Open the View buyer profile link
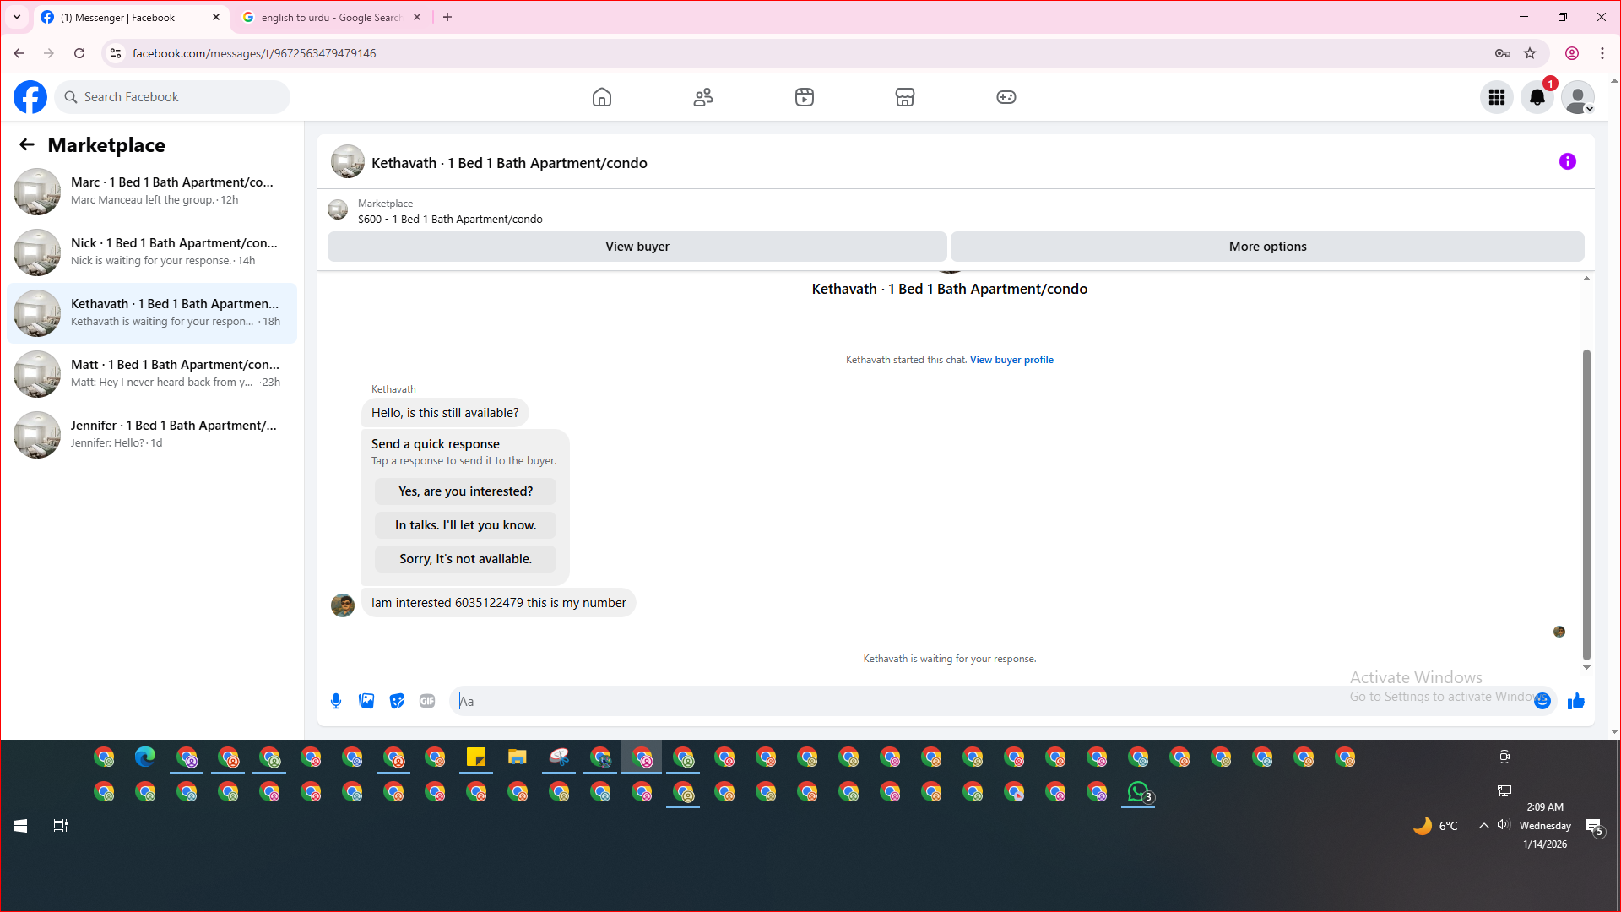The height and width of the screenshot is (912, 1621). click(1011, 360)
